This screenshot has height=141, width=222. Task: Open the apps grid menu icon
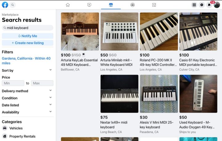[x=194, y=5]
